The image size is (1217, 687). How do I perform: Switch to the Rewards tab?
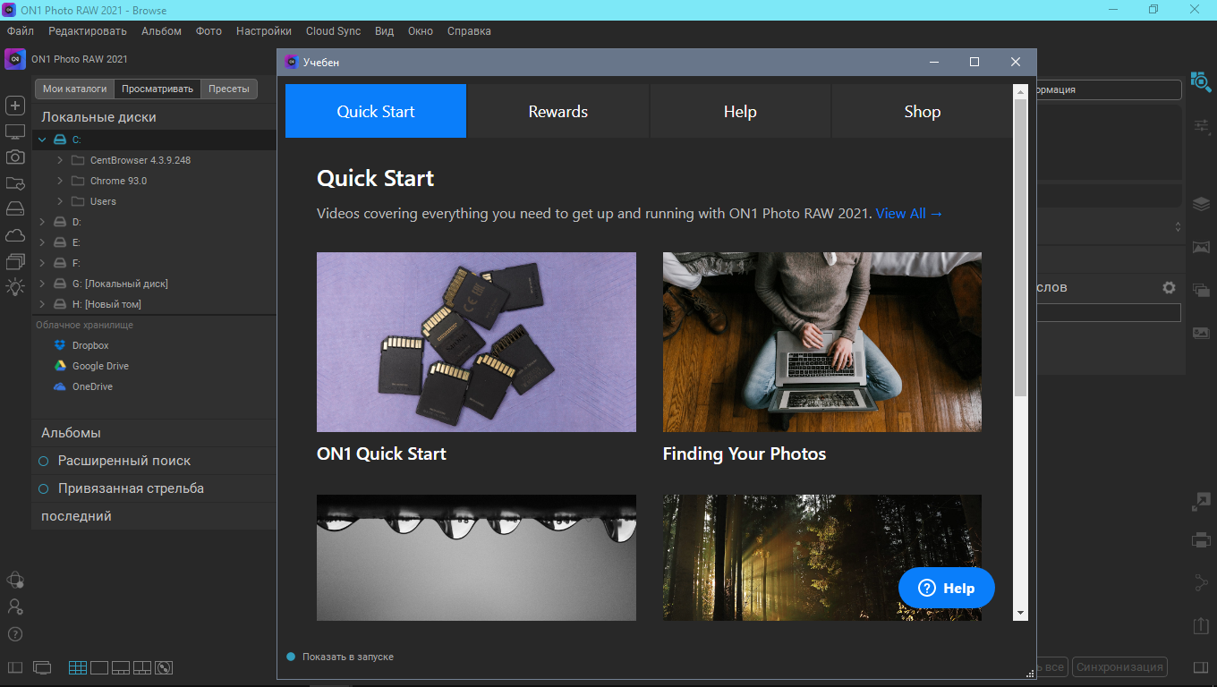click(x=557, y=112)
